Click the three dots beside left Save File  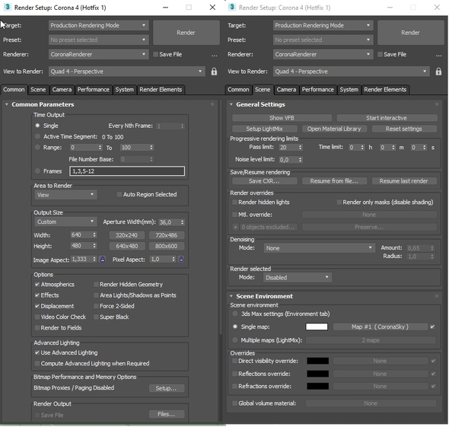(x=214, y=55)
